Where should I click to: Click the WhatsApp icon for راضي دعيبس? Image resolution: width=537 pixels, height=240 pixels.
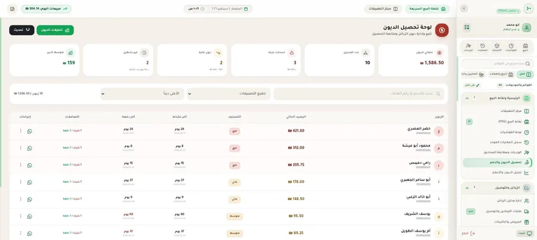point(29,165)
